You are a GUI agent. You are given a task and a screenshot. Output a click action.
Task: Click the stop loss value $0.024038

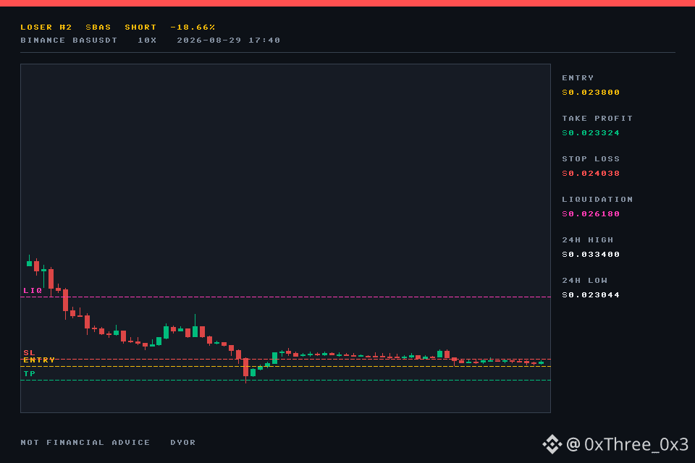591,173
